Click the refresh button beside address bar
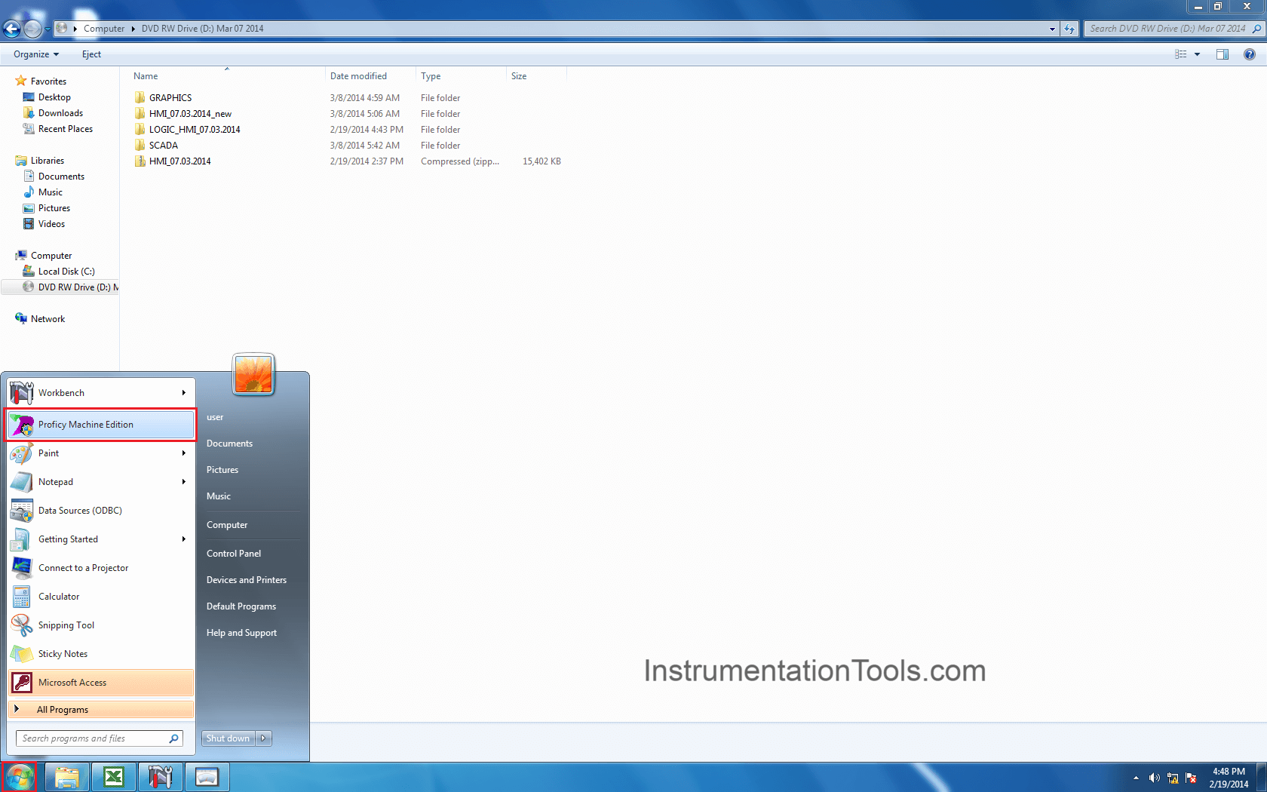Screen dimensions: 1267x792 [x=1069, y=29]
